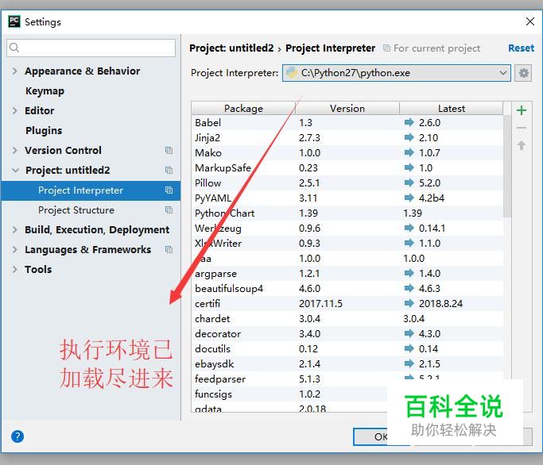Screen dimensions: 543x465
Task: Click update arrow icon for PyYAML
Action: [409, 198]
